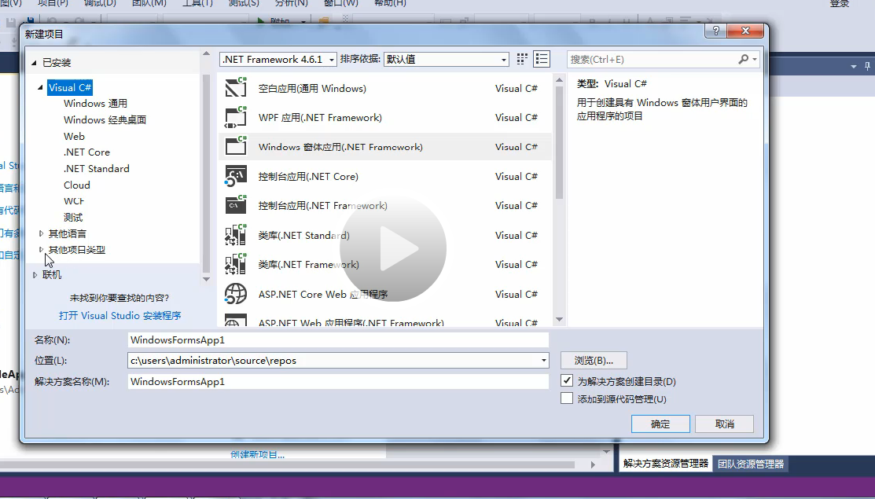Expand the other languages (其他语言) node

click(x=41, y=233)
